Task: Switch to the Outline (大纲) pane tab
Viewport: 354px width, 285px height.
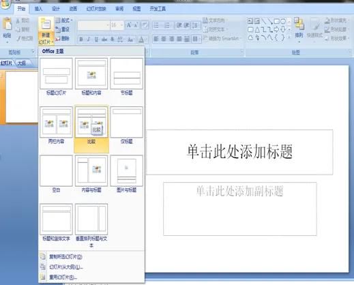Action: tap(22, 63)
